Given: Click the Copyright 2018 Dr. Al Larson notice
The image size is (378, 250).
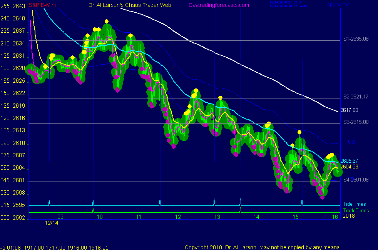Looking at the screenshot, I should tap(263, 247).
